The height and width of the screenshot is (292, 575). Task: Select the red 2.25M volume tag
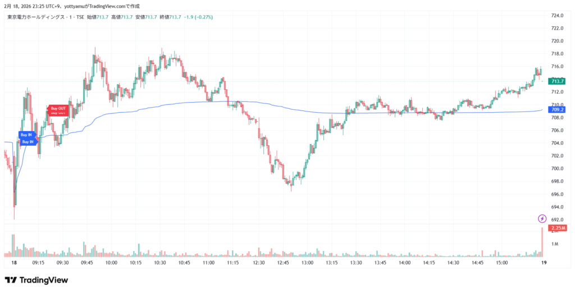[557, 228]
